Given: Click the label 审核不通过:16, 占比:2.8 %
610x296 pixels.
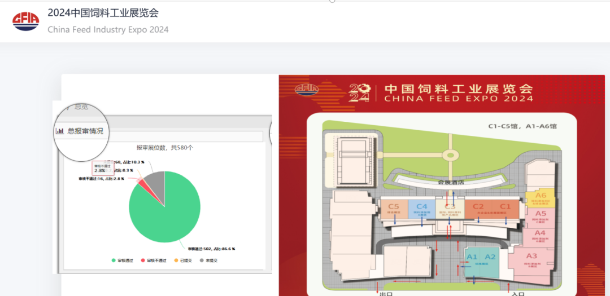Looking at the screenshot, I should (101, 179).
